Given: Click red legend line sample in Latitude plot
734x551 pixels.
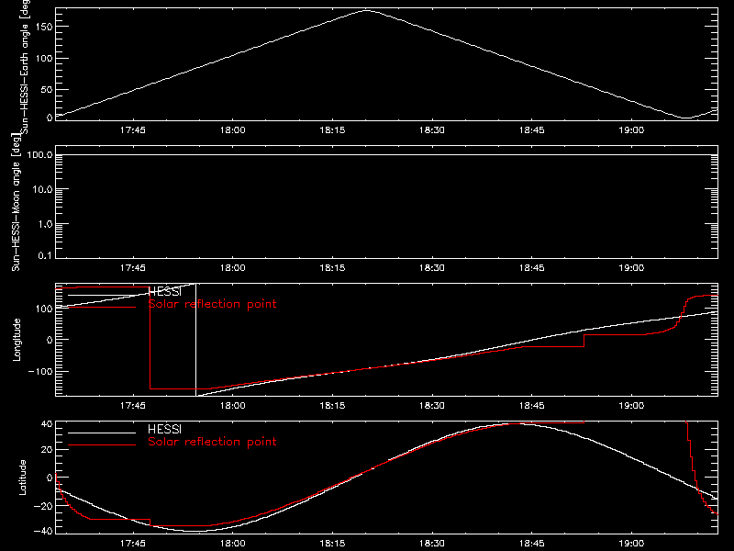Looking at the screenshot, I should [x=102, y=445].
